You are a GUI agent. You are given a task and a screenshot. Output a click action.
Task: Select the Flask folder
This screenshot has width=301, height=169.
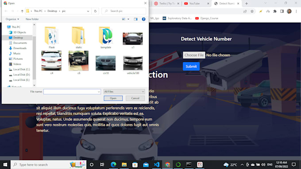(x=51, y=38)
